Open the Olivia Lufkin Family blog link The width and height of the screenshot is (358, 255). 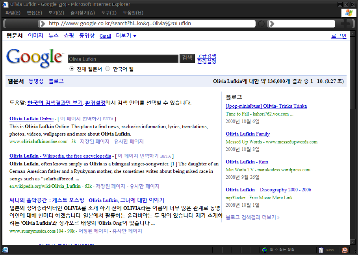[x=248, y=134]
